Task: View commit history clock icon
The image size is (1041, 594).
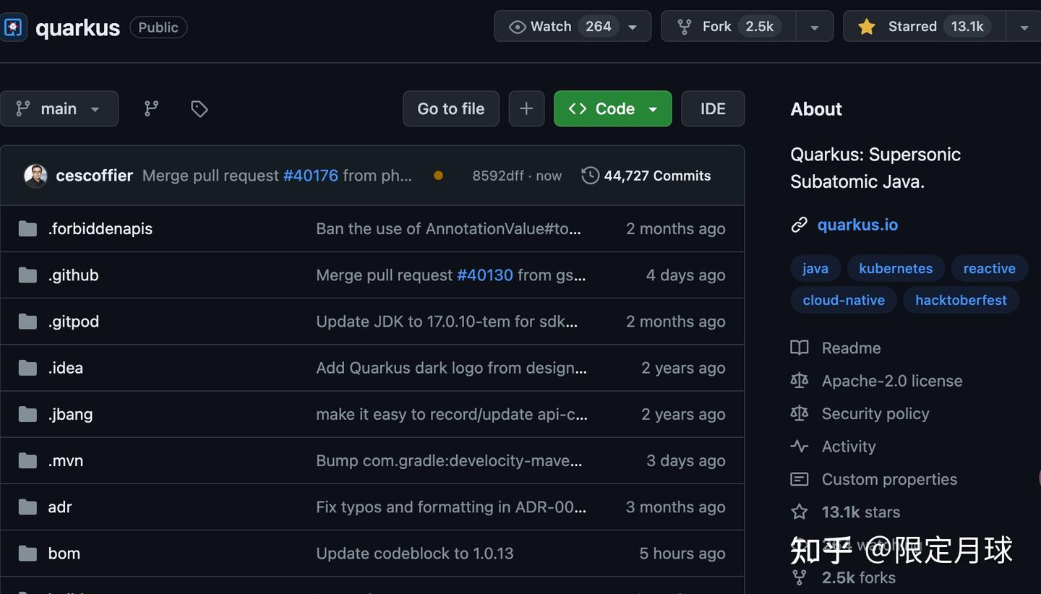Action: [x=590, y=176]
